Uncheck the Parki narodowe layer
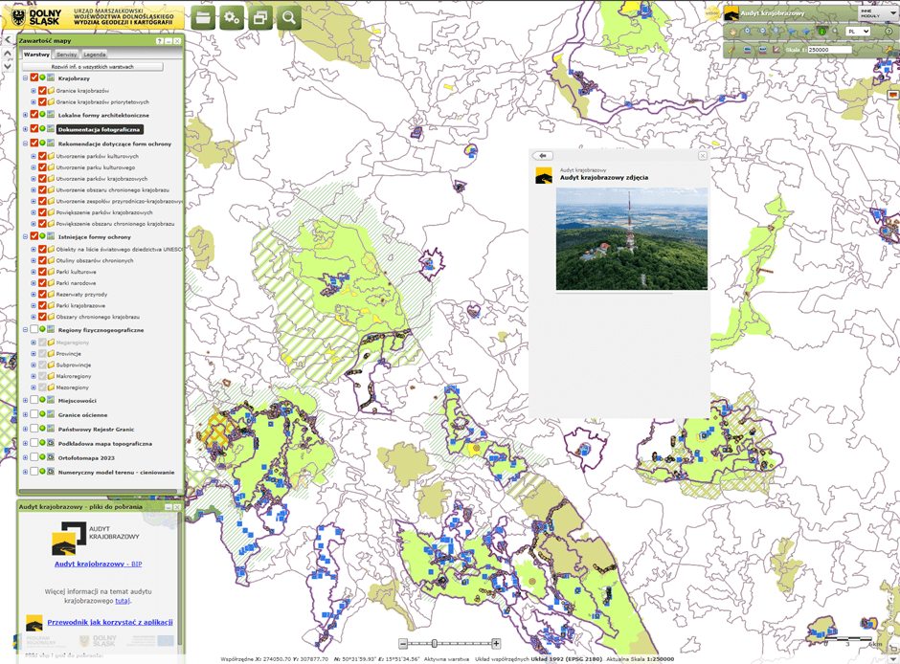The image size is (900, 664). point(42,283)
